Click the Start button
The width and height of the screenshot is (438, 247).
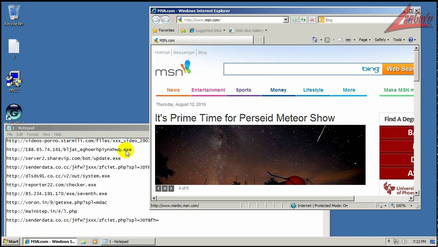pos(11,242)
